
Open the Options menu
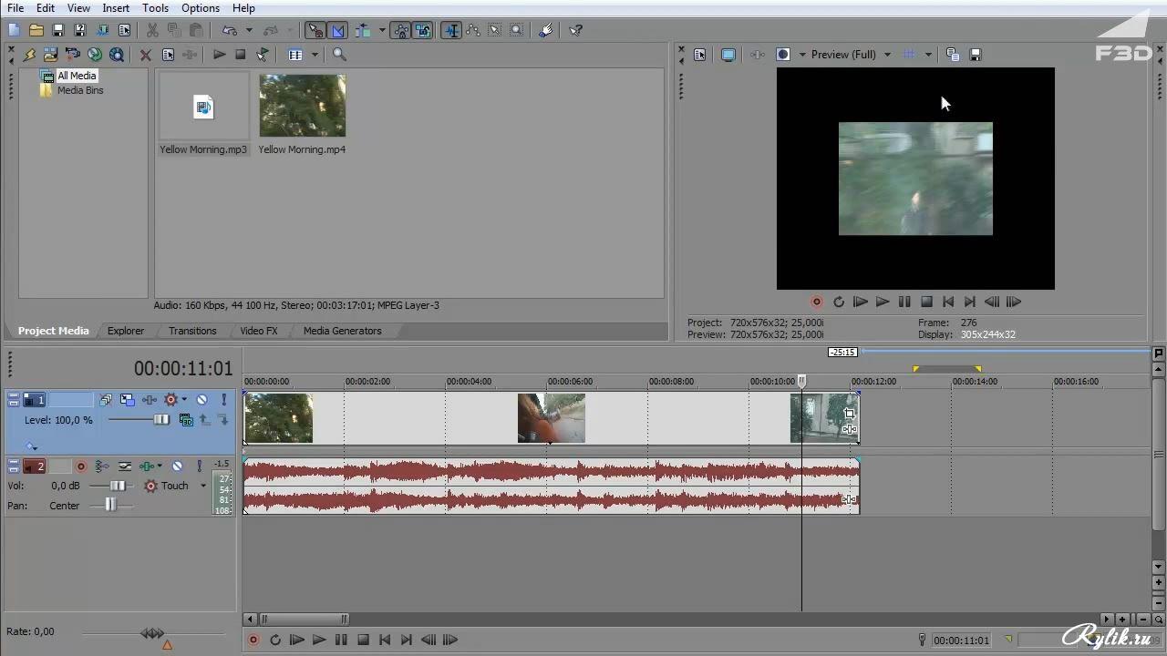[200, 8]
